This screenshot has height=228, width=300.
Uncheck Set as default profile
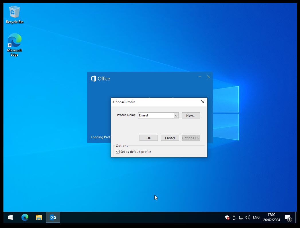click(x=118, y=151)
